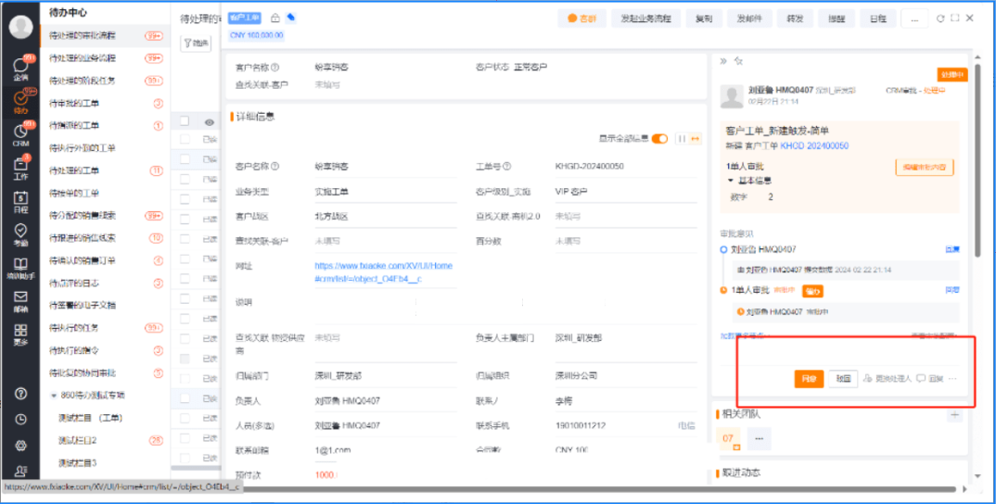Tick the second row checkbox in the list
Viewport: 996px width, 504px height.
[185, 158]
